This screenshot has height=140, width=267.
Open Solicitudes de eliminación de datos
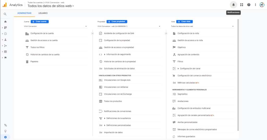coord(119,69)
